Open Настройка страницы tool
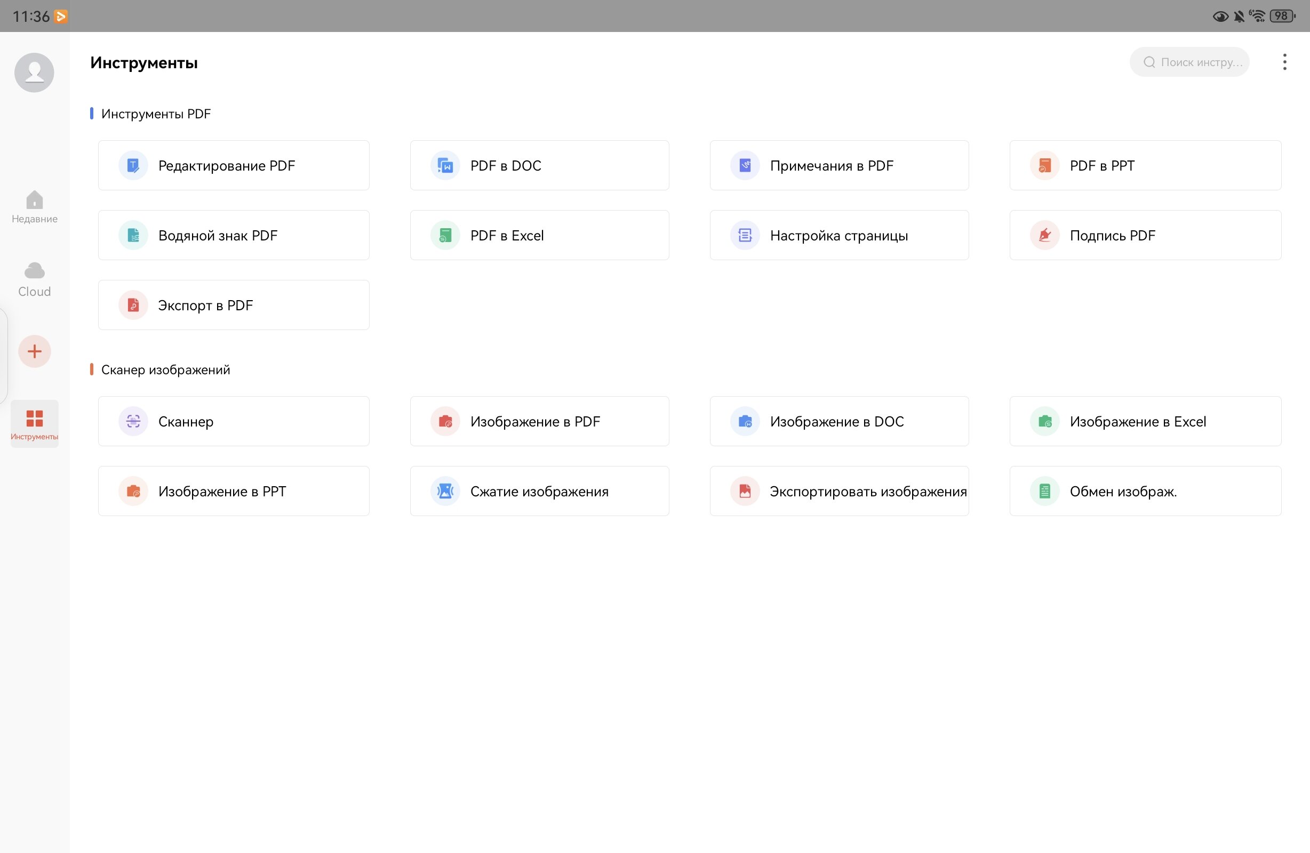1310x853 pixels. click(839, 236)
